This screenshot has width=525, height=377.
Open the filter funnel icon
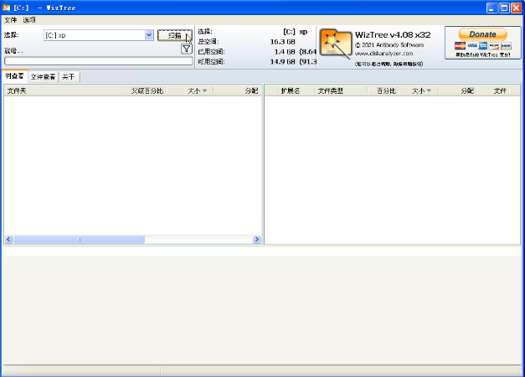[x=187, y=49]
